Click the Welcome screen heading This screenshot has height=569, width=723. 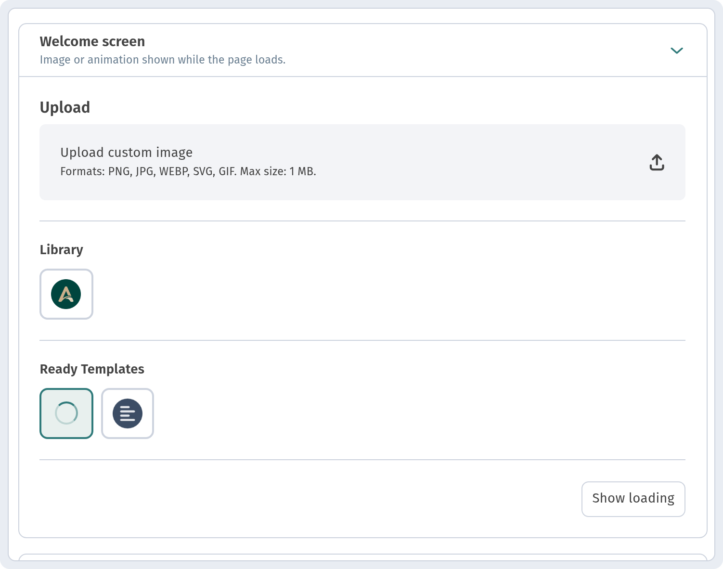click(92, 41)
